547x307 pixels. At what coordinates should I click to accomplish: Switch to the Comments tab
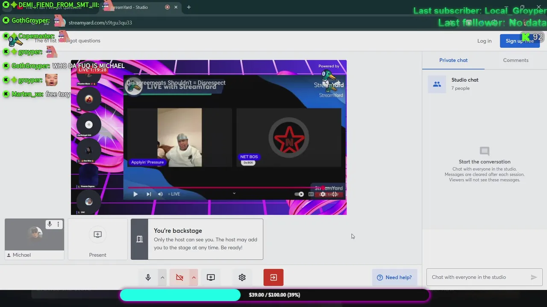tap(516, 60)
